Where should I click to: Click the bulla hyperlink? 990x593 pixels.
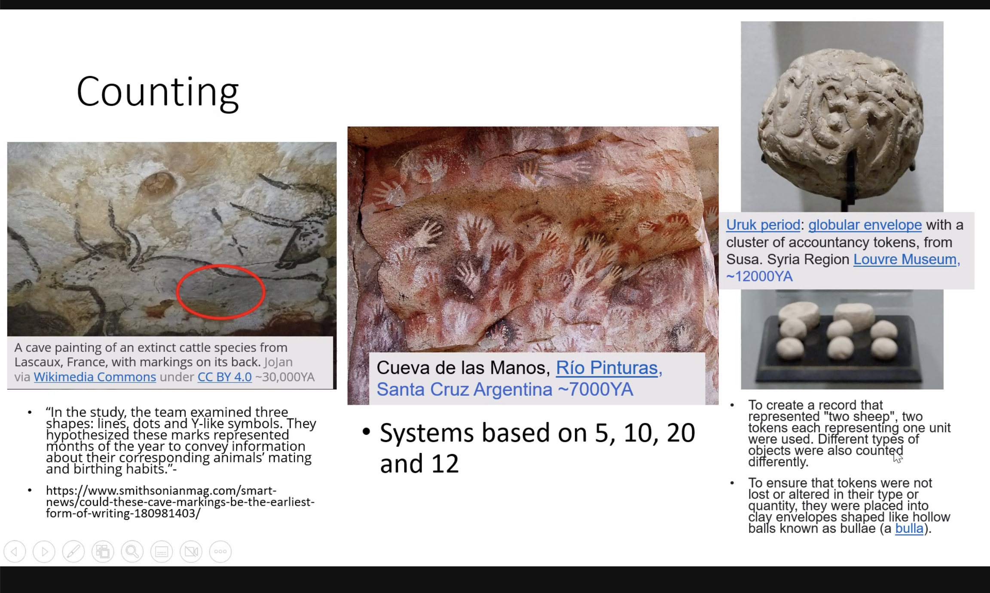[909, 529]
